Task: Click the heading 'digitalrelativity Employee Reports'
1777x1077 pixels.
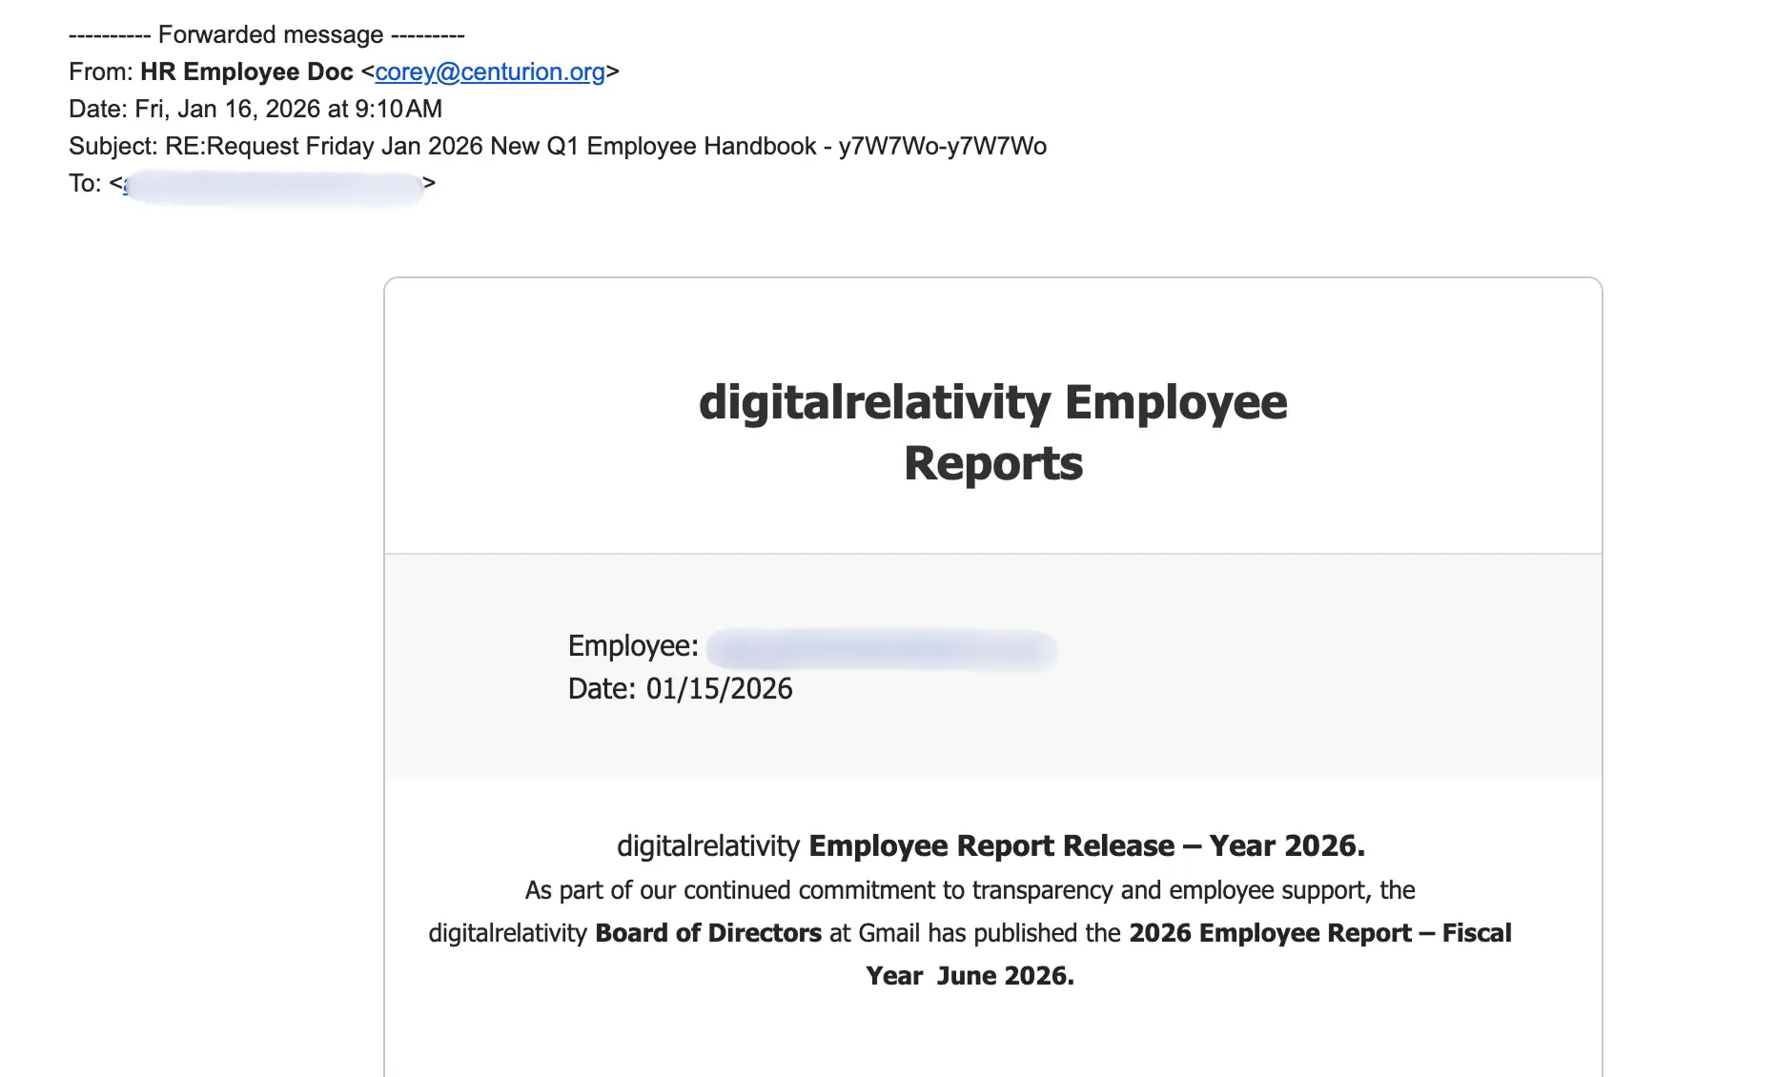Action: pos(993,433)
